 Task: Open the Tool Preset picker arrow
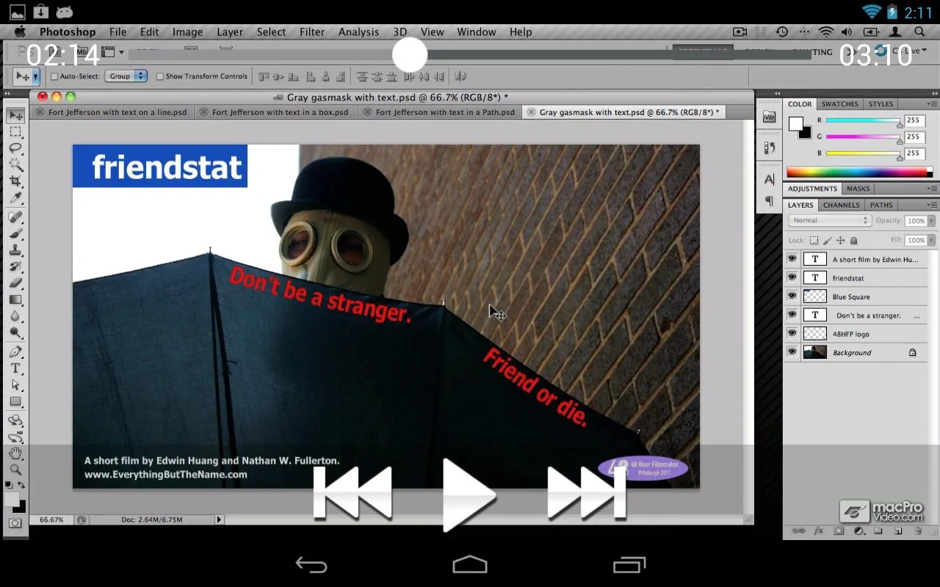tap(35, 76)
